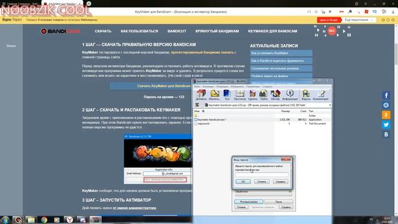The image size is (398, 224).
Task: Select the пароль.txt file in the archive
Action: pos(262,123)
